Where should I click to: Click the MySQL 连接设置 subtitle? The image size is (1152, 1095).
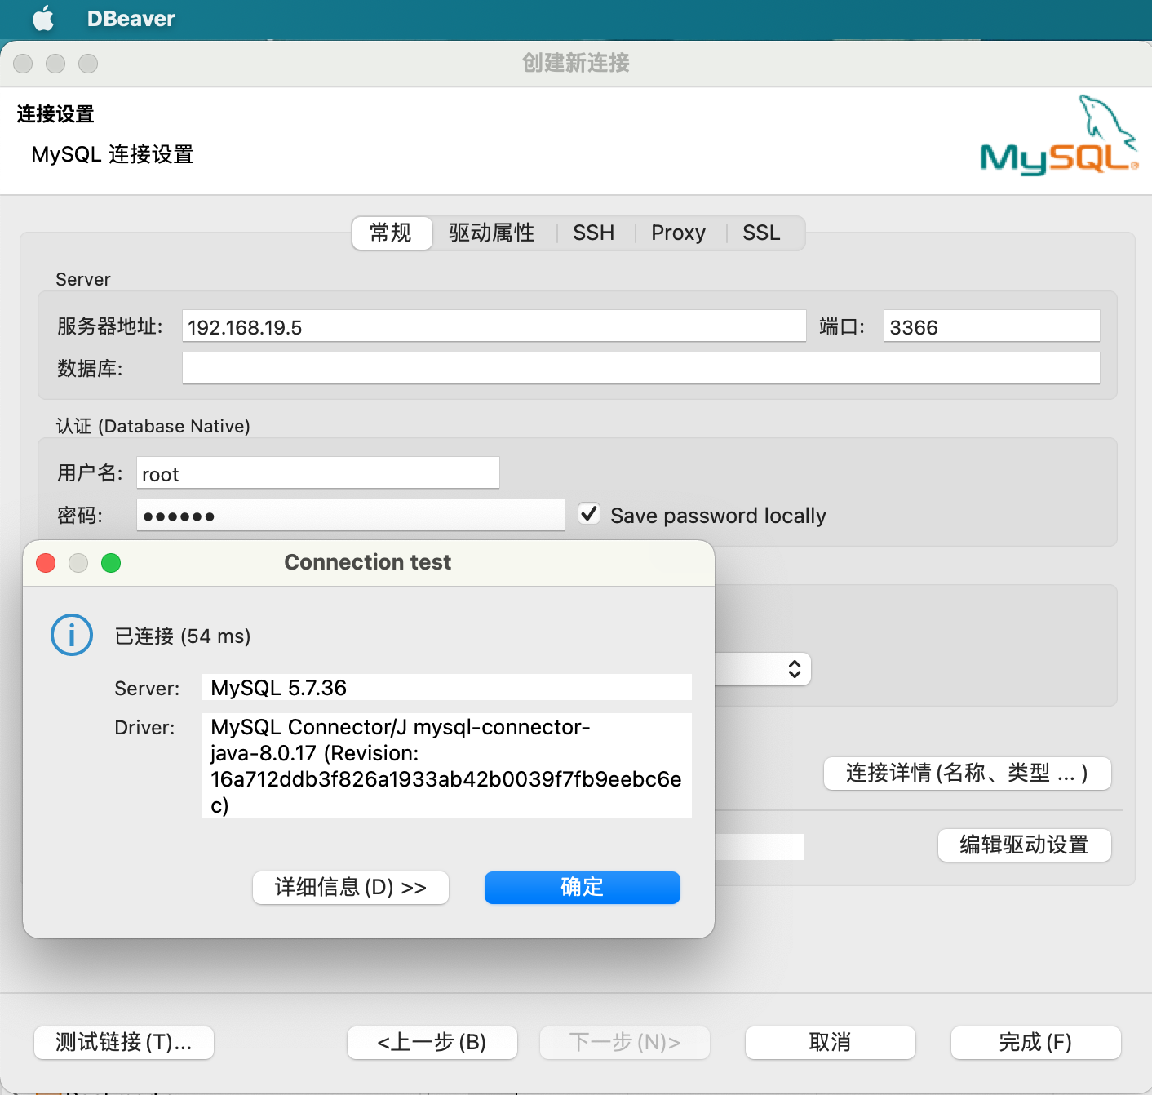(113, 154)
